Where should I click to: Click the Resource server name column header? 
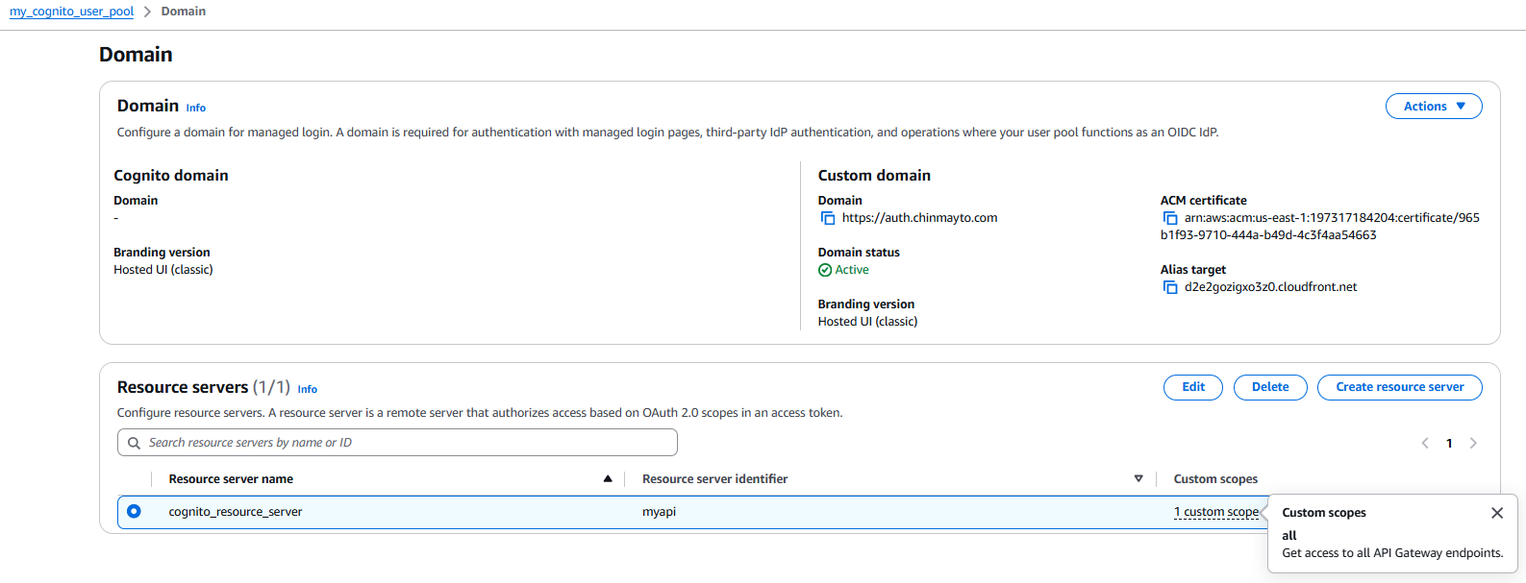click(231, 479)
